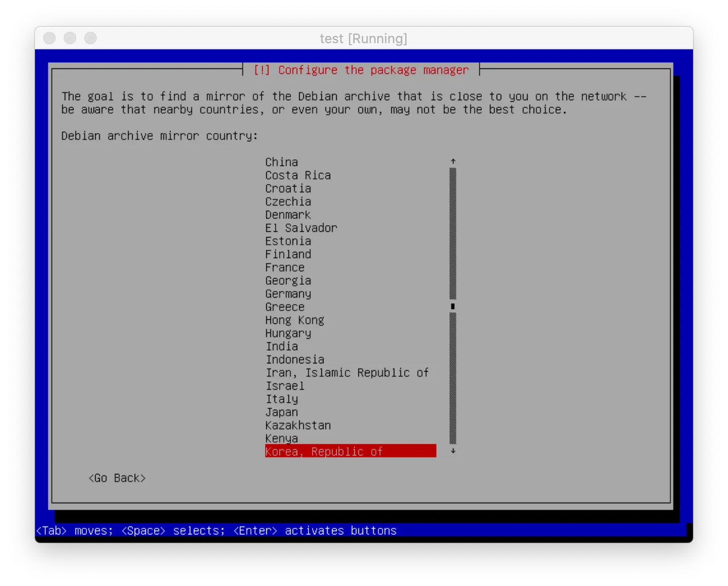Activate the Go Back button
The height and width of the screenshot is (586, 728).
point(117,478)
